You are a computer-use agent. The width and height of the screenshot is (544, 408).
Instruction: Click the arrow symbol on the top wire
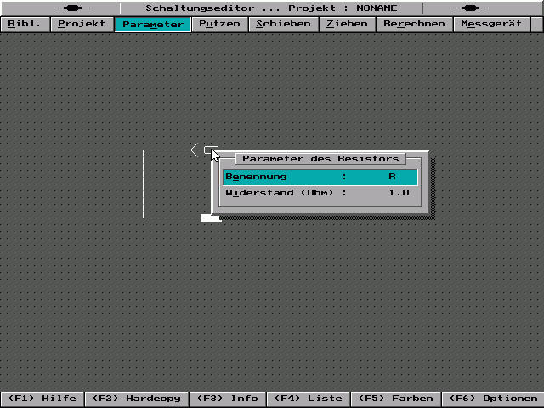click(196, 150)
